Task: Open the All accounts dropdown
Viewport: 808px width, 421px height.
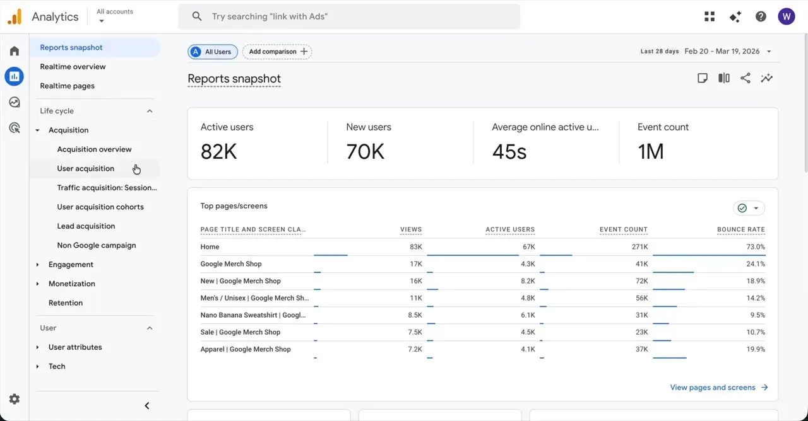Action: click(x=114, y=16)
